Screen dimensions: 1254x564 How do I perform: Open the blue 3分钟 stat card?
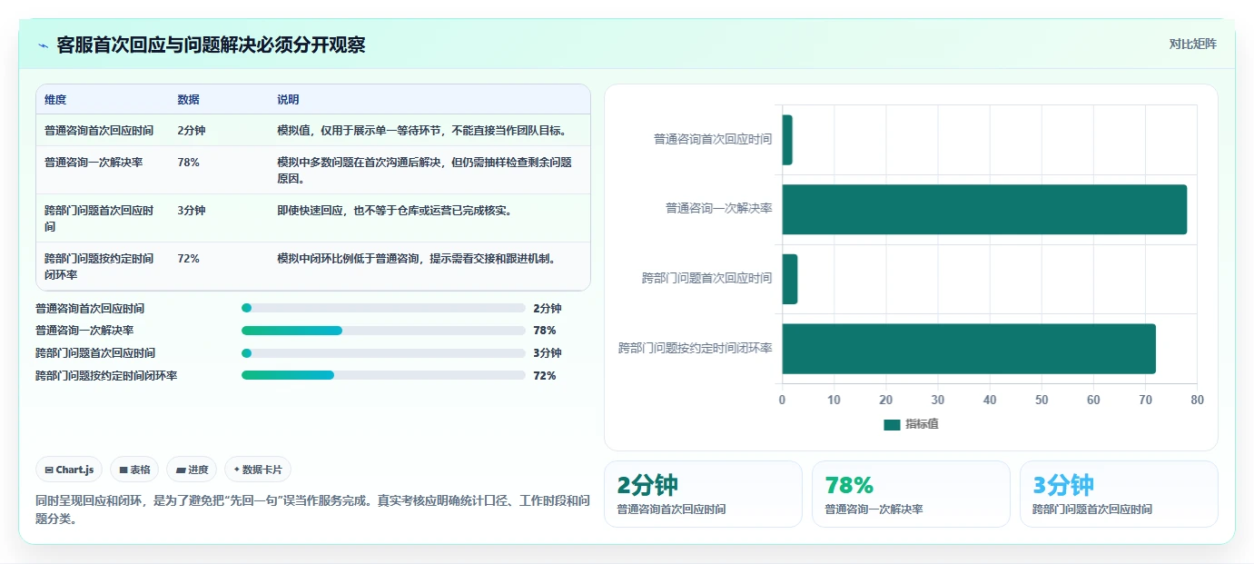pyautogui.click(x=1119, y=494)
